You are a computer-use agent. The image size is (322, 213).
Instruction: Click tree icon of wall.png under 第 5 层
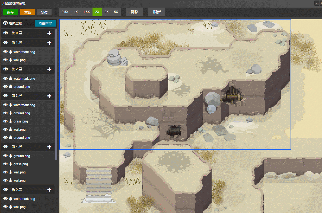[11, 207]
